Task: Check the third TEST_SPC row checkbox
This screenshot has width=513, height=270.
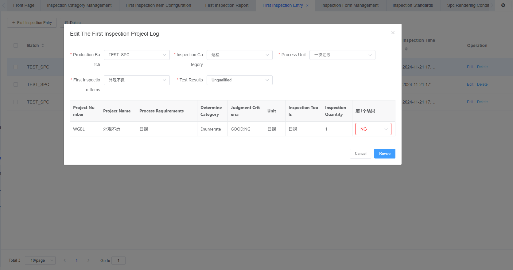Action: (16, 102)
